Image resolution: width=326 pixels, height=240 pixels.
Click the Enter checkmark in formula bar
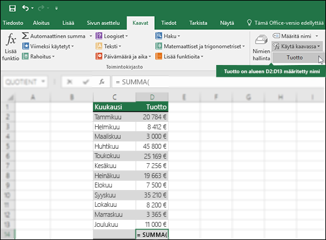point(86,82)
